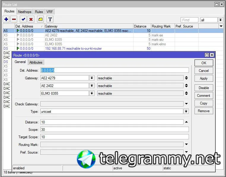Screen dimensions: 226x177
Task: Sort by Distance column header
Action: point(142,26)
